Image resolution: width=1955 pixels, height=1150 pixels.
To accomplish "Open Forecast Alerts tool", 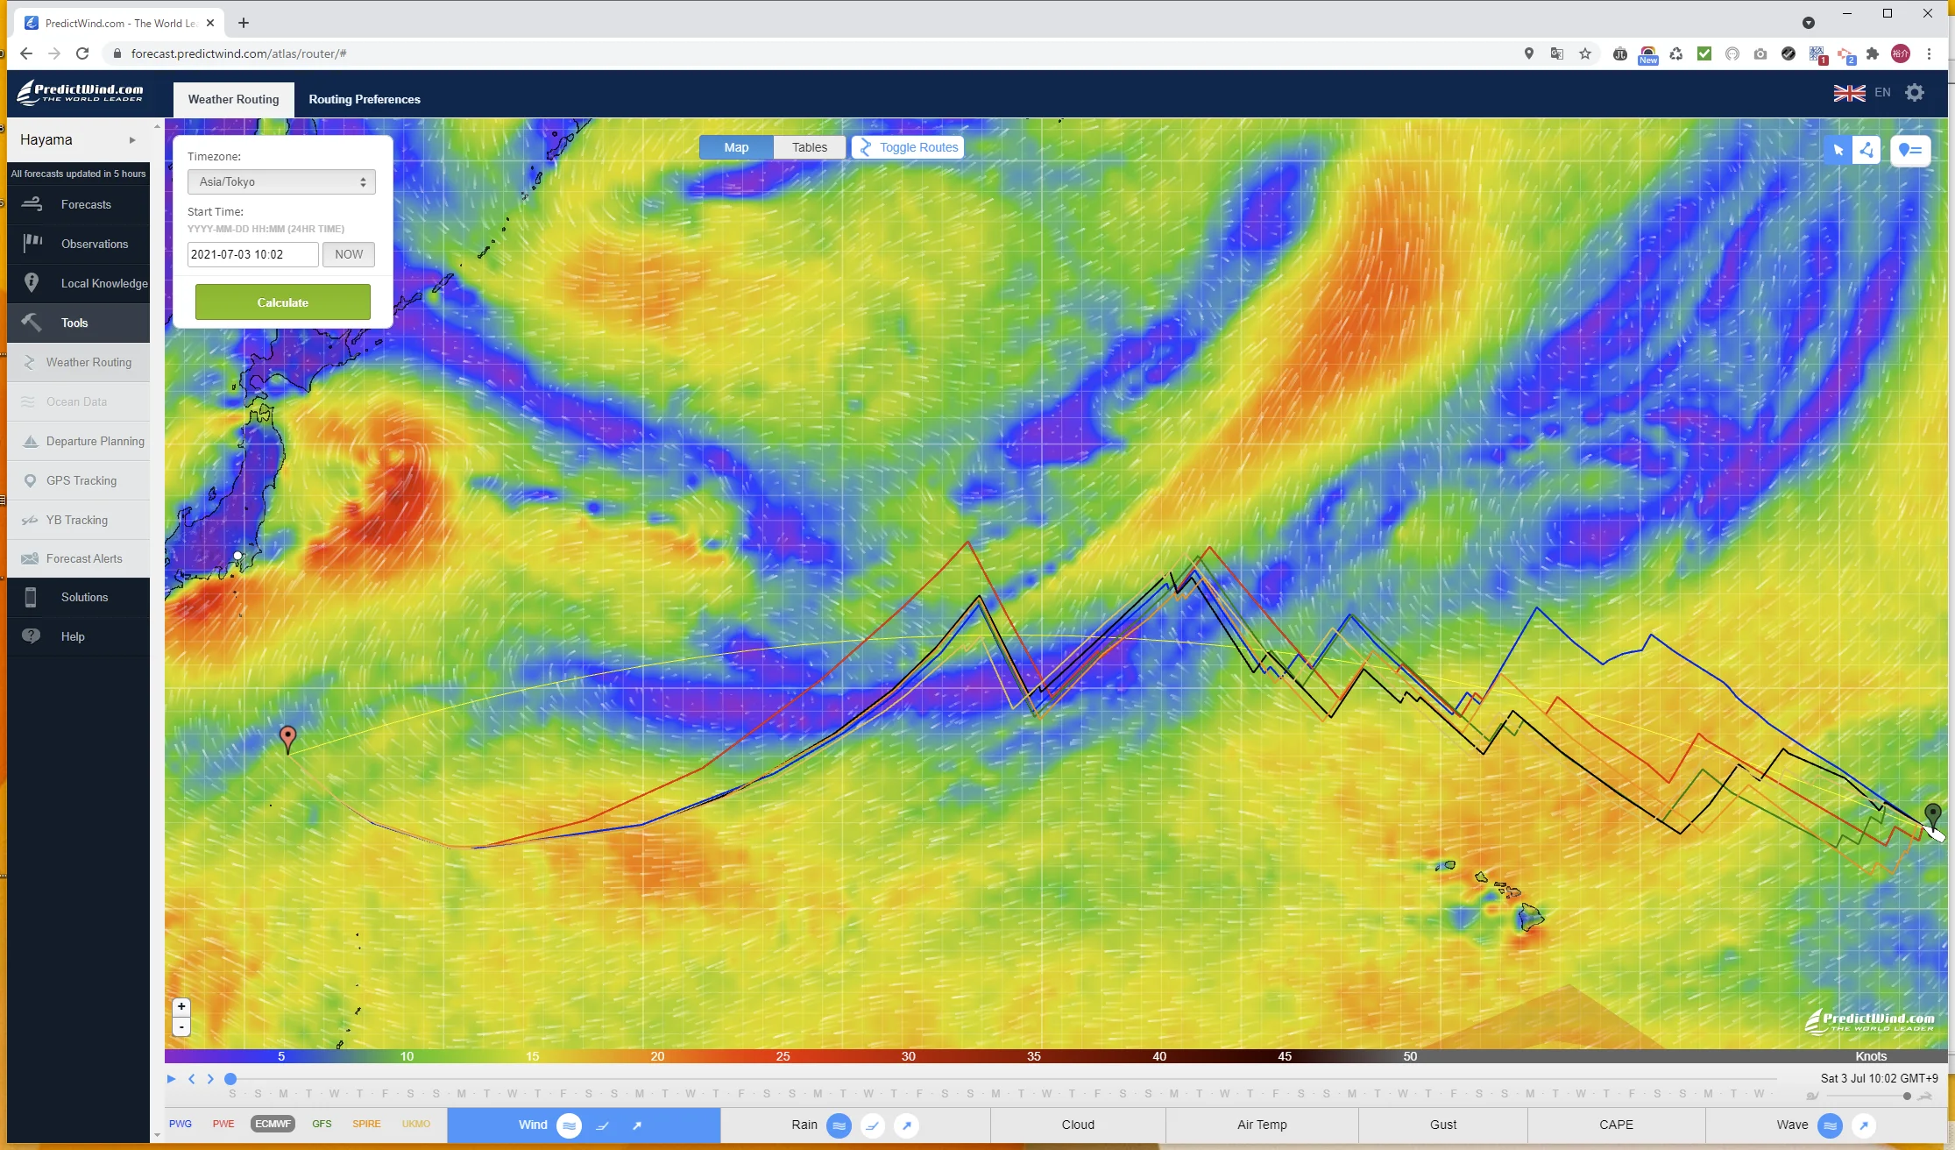I will click(78, 558).
